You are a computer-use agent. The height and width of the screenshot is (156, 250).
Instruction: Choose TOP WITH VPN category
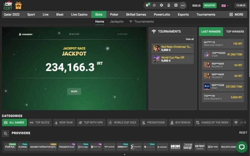(91, 123)
